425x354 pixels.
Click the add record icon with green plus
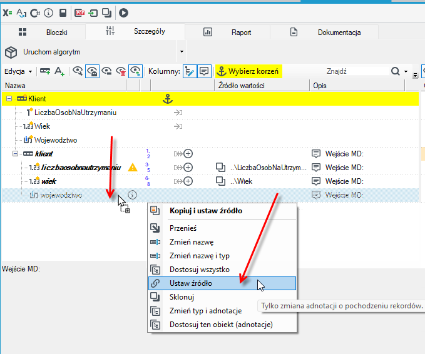pyautogui.click(x=45, y=71)
